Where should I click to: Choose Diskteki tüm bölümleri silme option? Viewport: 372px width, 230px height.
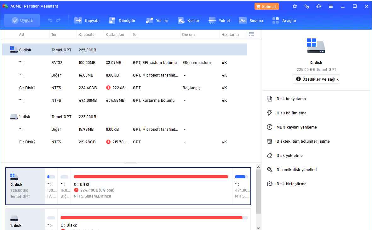point(303,141)
